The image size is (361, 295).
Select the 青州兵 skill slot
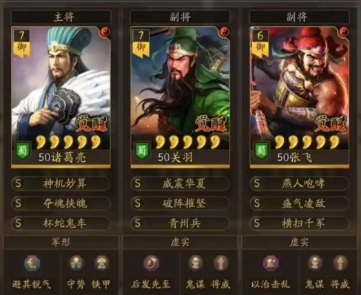[180, 223]
